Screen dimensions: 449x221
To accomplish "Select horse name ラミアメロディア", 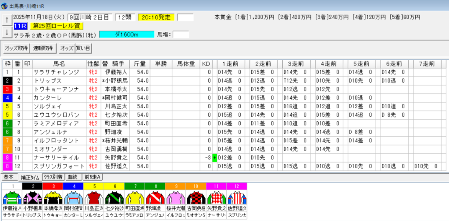I will [x=56, y=124].
